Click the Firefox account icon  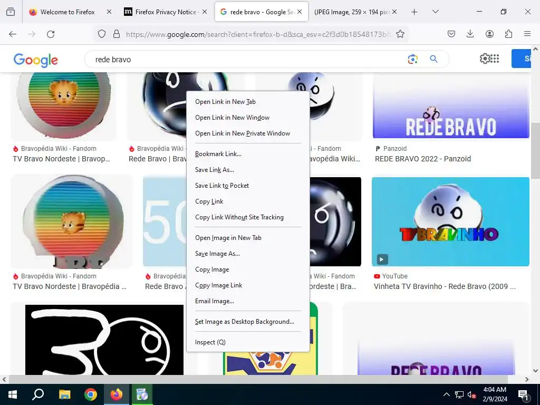click(489, 34)
